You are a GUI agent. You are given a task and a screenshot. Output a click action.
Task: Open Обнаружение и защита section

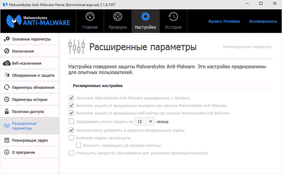tap(30, 75)
